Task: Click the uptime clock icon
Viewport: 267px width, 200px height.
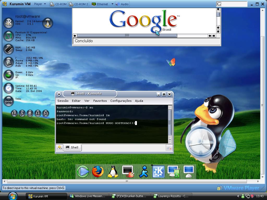Action: tap(9, 88)
